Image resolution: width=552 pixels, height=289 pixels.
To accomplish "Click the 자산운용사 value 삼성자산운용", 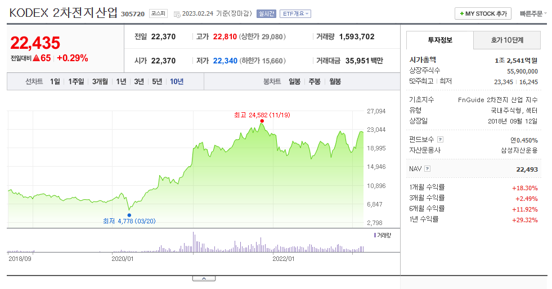I will coord(519,150).
